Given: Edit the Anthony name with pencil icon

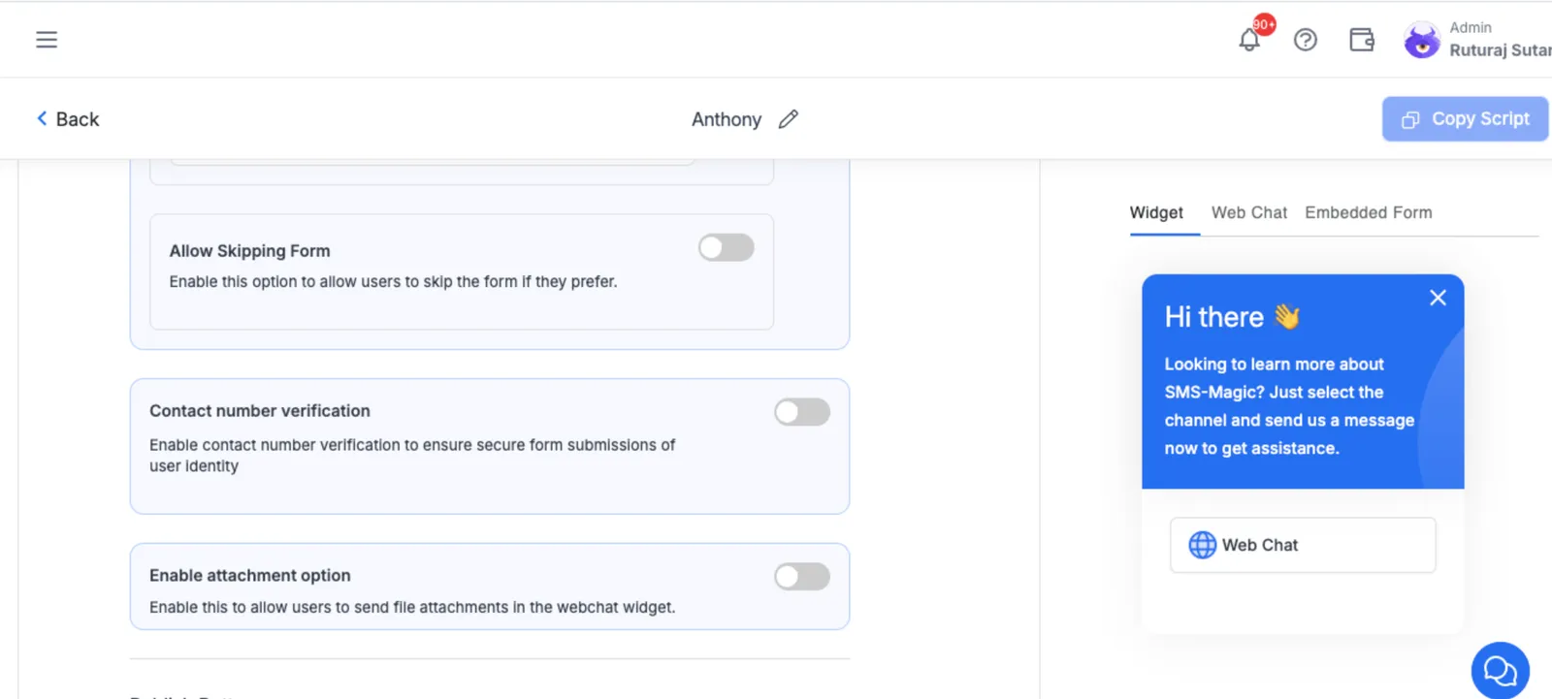Looking at the screenshot, I should pyautogui.click(x=789, y=119).
